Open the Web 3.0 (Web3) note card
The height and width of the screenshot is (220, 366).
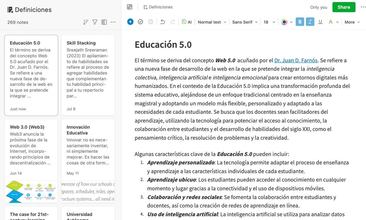pyautogui.click(x=31, y=161)
